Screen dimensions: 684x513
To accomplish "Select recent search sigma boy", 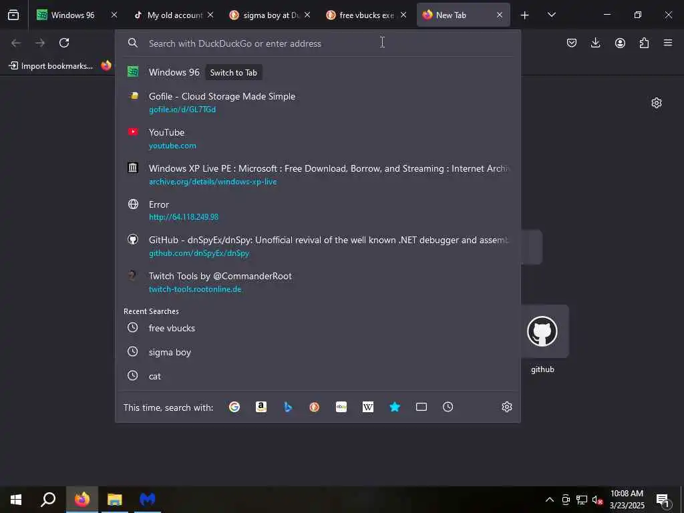I will point(317,352).
